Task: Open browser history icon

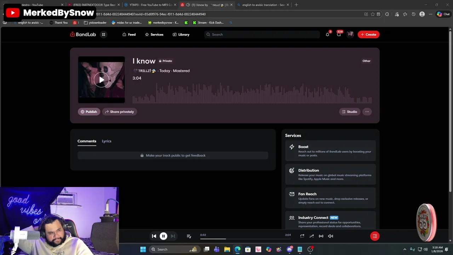Action: click(413, 14)
